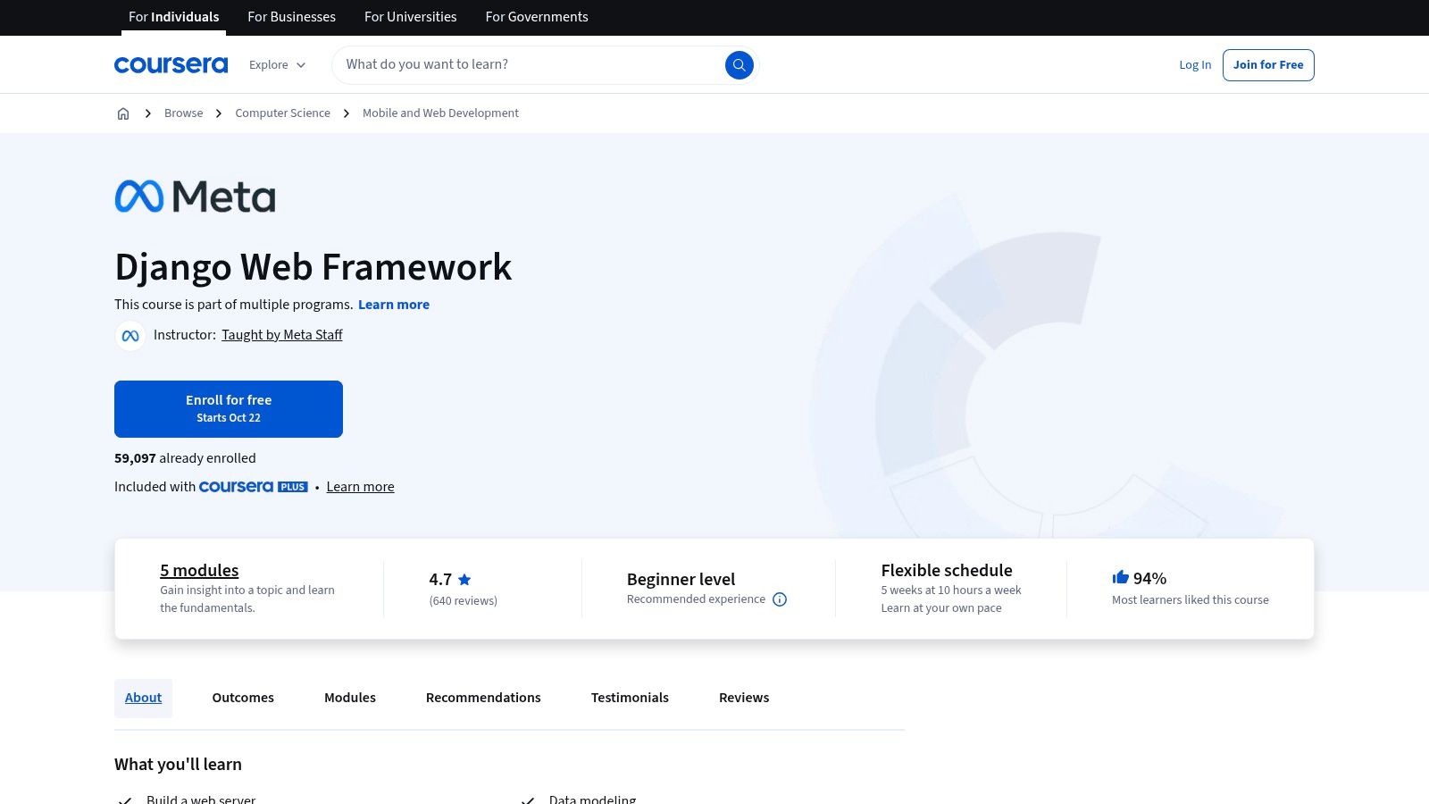Screen dimensions: 1429x804
Task: Select the Modules section tab
Action: pos(349,698)
